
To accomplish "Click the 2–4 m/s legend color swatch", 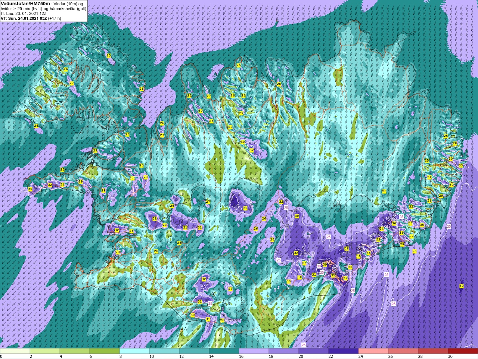I will point(45,351).
